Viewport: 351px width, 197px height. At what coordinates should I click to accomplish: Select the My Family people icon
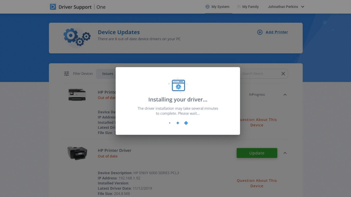(239, 7)
